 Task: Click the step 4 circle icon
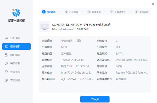tap(112, 12)
